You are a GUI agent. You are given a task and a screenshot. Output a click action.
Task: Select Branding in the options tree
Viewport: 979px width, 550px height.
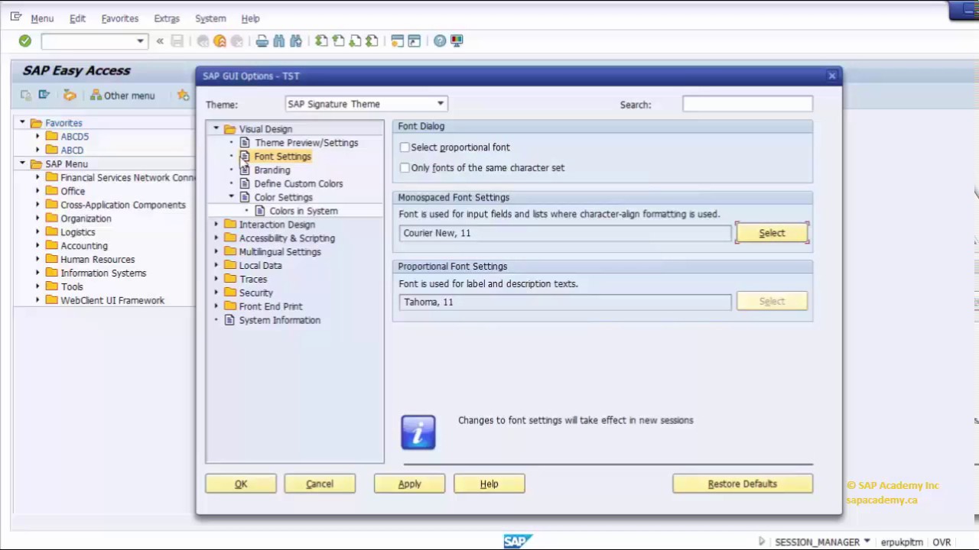coord(272,170)
